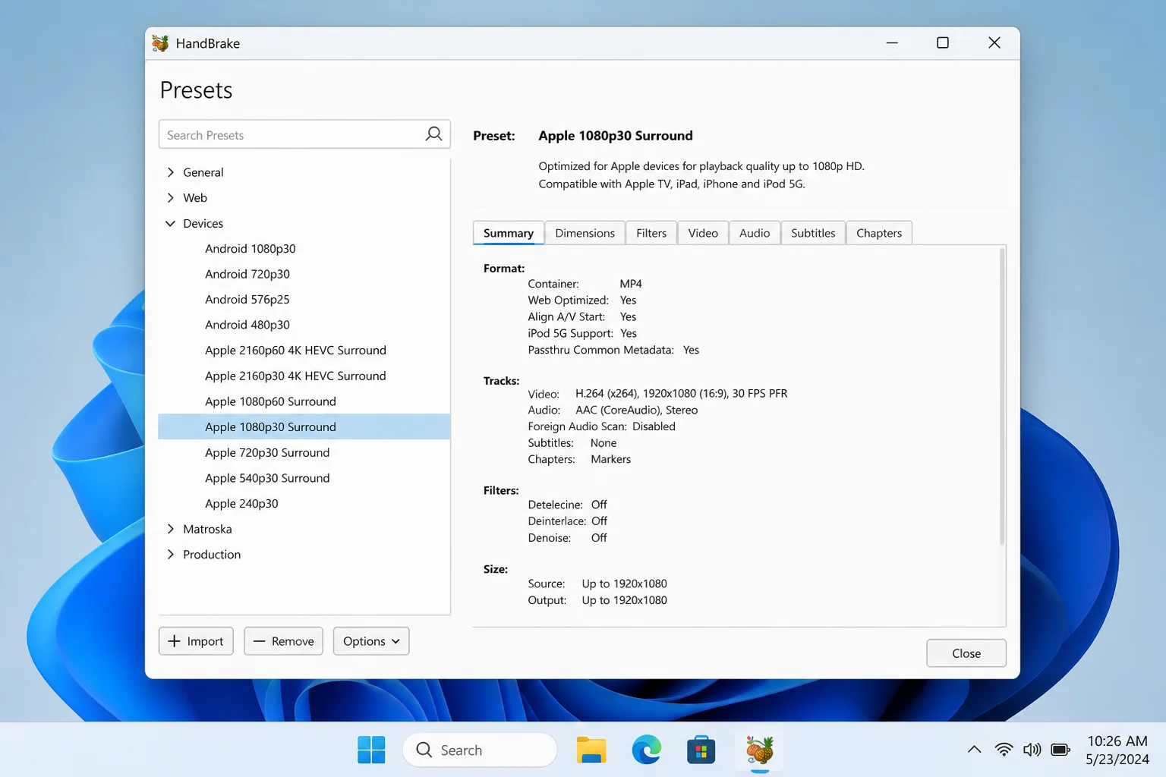Image resolution: width=1166 pixels, height=777 pixels.
Task: Switch to the Summary tab
Action: (509, 233)
